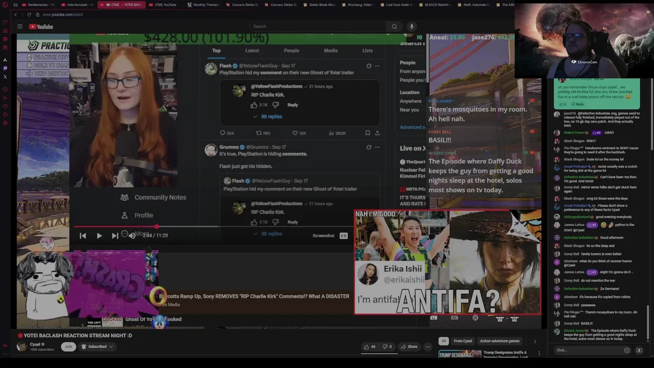Expand the Subscribed notification dropdown
654x368 pixels.
tap(97, 347)
